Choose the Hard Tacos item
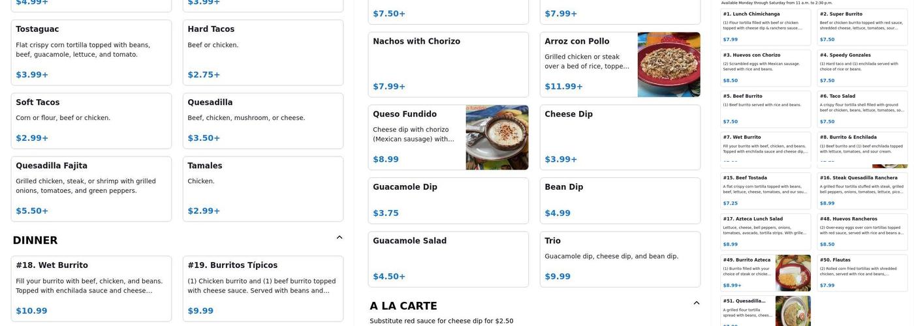 pyautogui.click(x=263, y=53)
